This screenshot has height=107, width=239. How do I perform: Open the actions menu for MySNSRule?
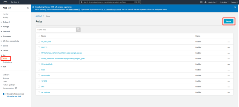point(229,76)
